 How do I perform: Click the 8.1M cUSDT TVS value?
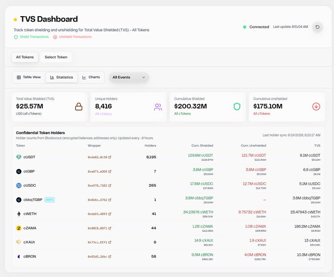[310, 155]
